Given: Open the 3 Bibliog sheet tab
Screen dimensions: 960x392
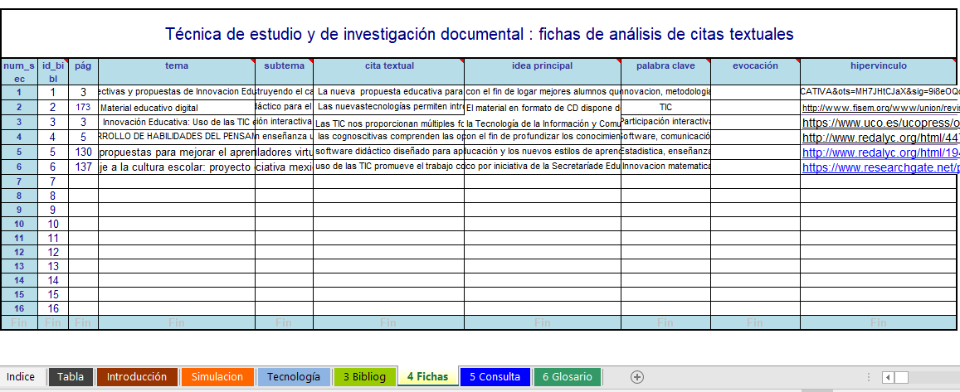Looking at the screenshot, I should pyautogui.click(x=364, y=377).
